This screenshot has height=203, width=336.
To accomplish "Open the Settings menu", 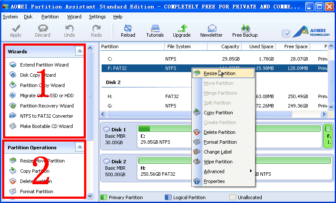I will [x=97, y=17].
